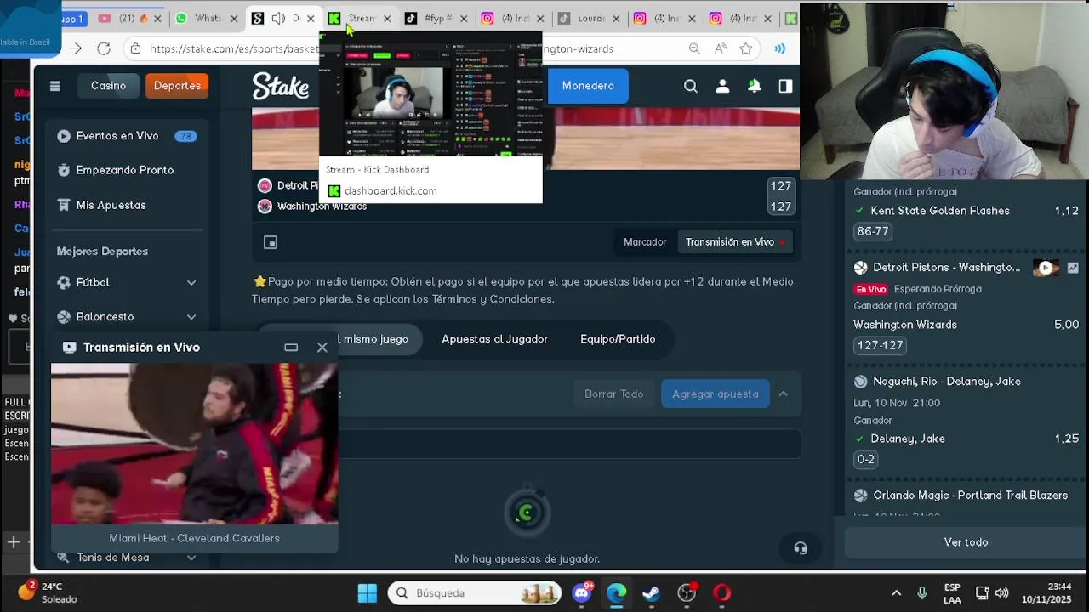1089x612 pixels.
Task: Click the ESP LAA language indicator
Action: tap(952, 592)
